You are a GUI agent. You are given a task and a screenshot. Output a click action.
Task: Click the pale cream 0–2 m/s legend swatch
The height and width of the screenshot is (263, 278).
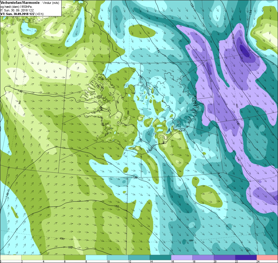11,257
